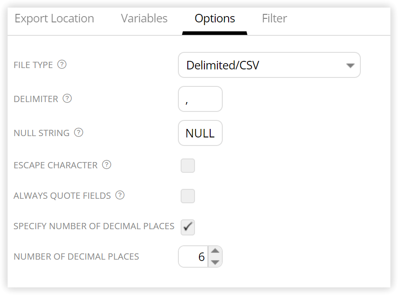Enable the Escape Character checkbox
398x295 pixels.
(188, 166)
